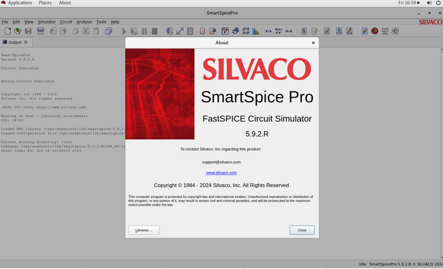Click the S document icon
The width and height of the screenshot is (443, 269).
(304, 31)
